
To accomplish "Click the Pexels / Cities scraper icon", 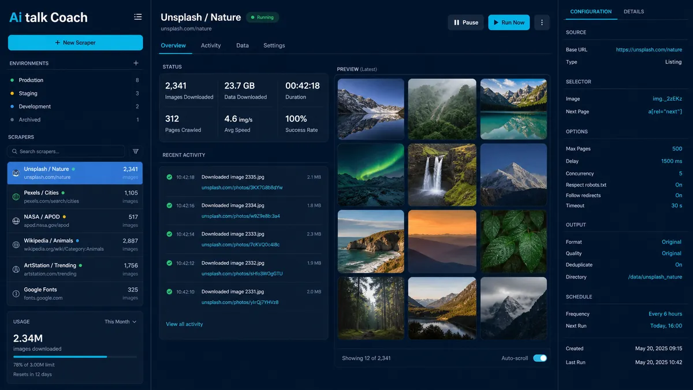I will click(x=16, y=196).
